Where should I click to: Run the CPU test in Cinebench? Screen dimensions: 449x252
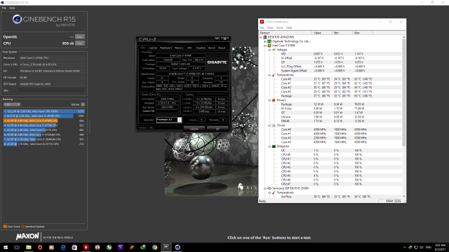pyautogui.click(x=80, y=43)
